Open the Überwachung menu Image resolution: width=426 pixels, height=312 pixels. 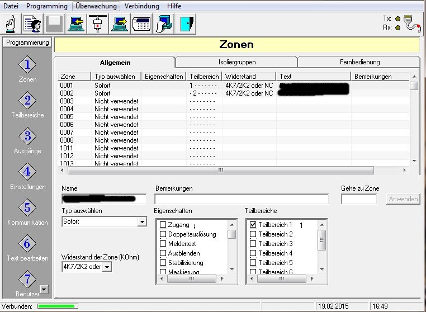click(x=96, y=6)
